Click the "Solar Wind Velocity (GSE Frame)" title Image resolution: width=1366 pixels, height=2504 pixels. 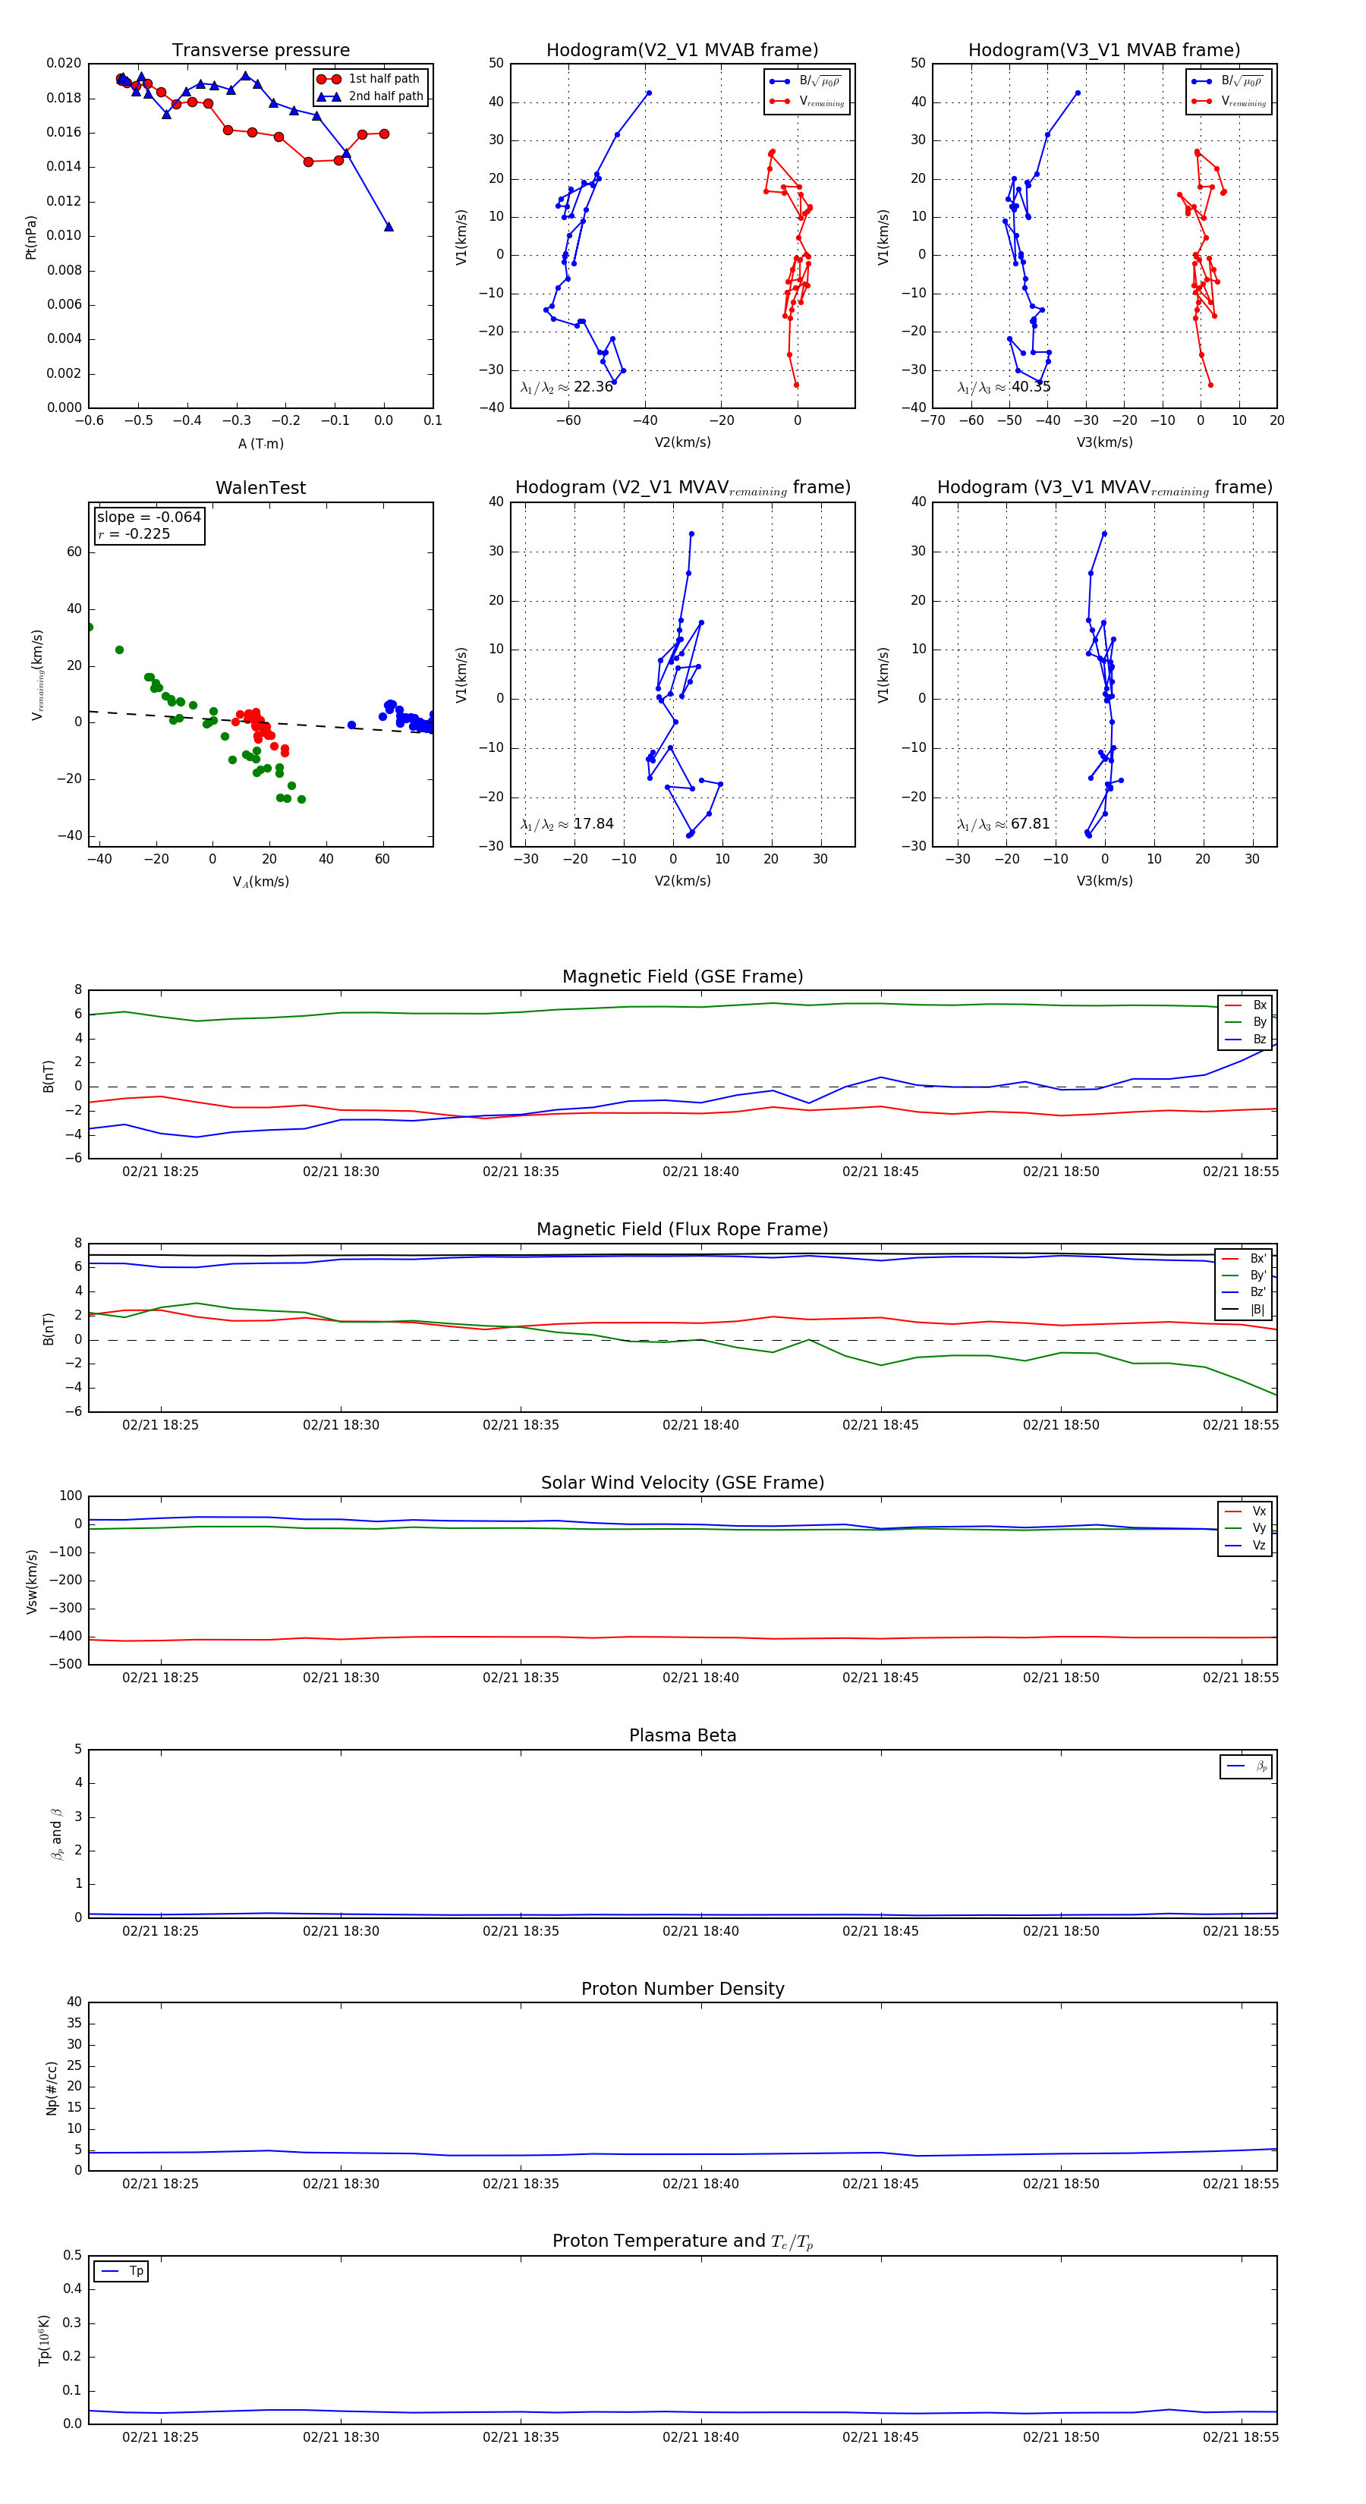[682, 1483]
